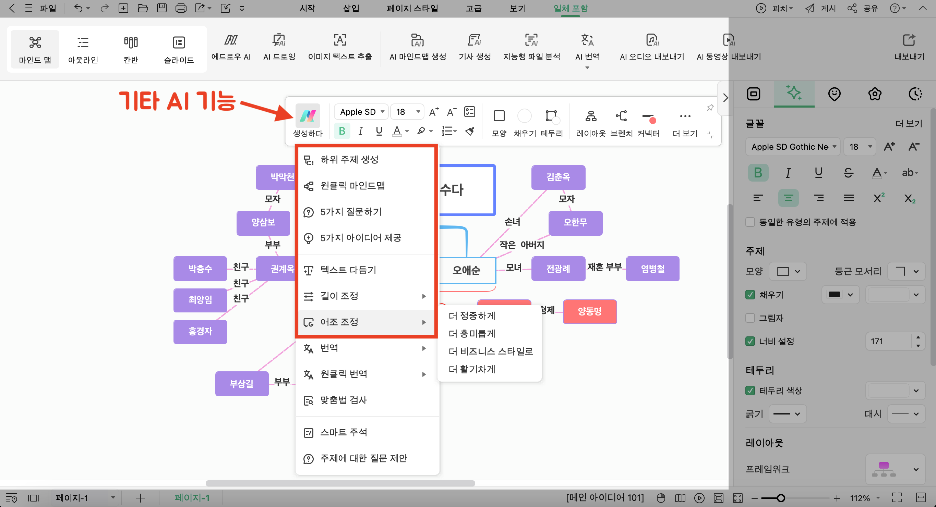The width and height of the screenshot is (936, 507).
Task: Open AI 마인드맵 생성 tool
Action: pyautogui.click(x=418, y=47)
